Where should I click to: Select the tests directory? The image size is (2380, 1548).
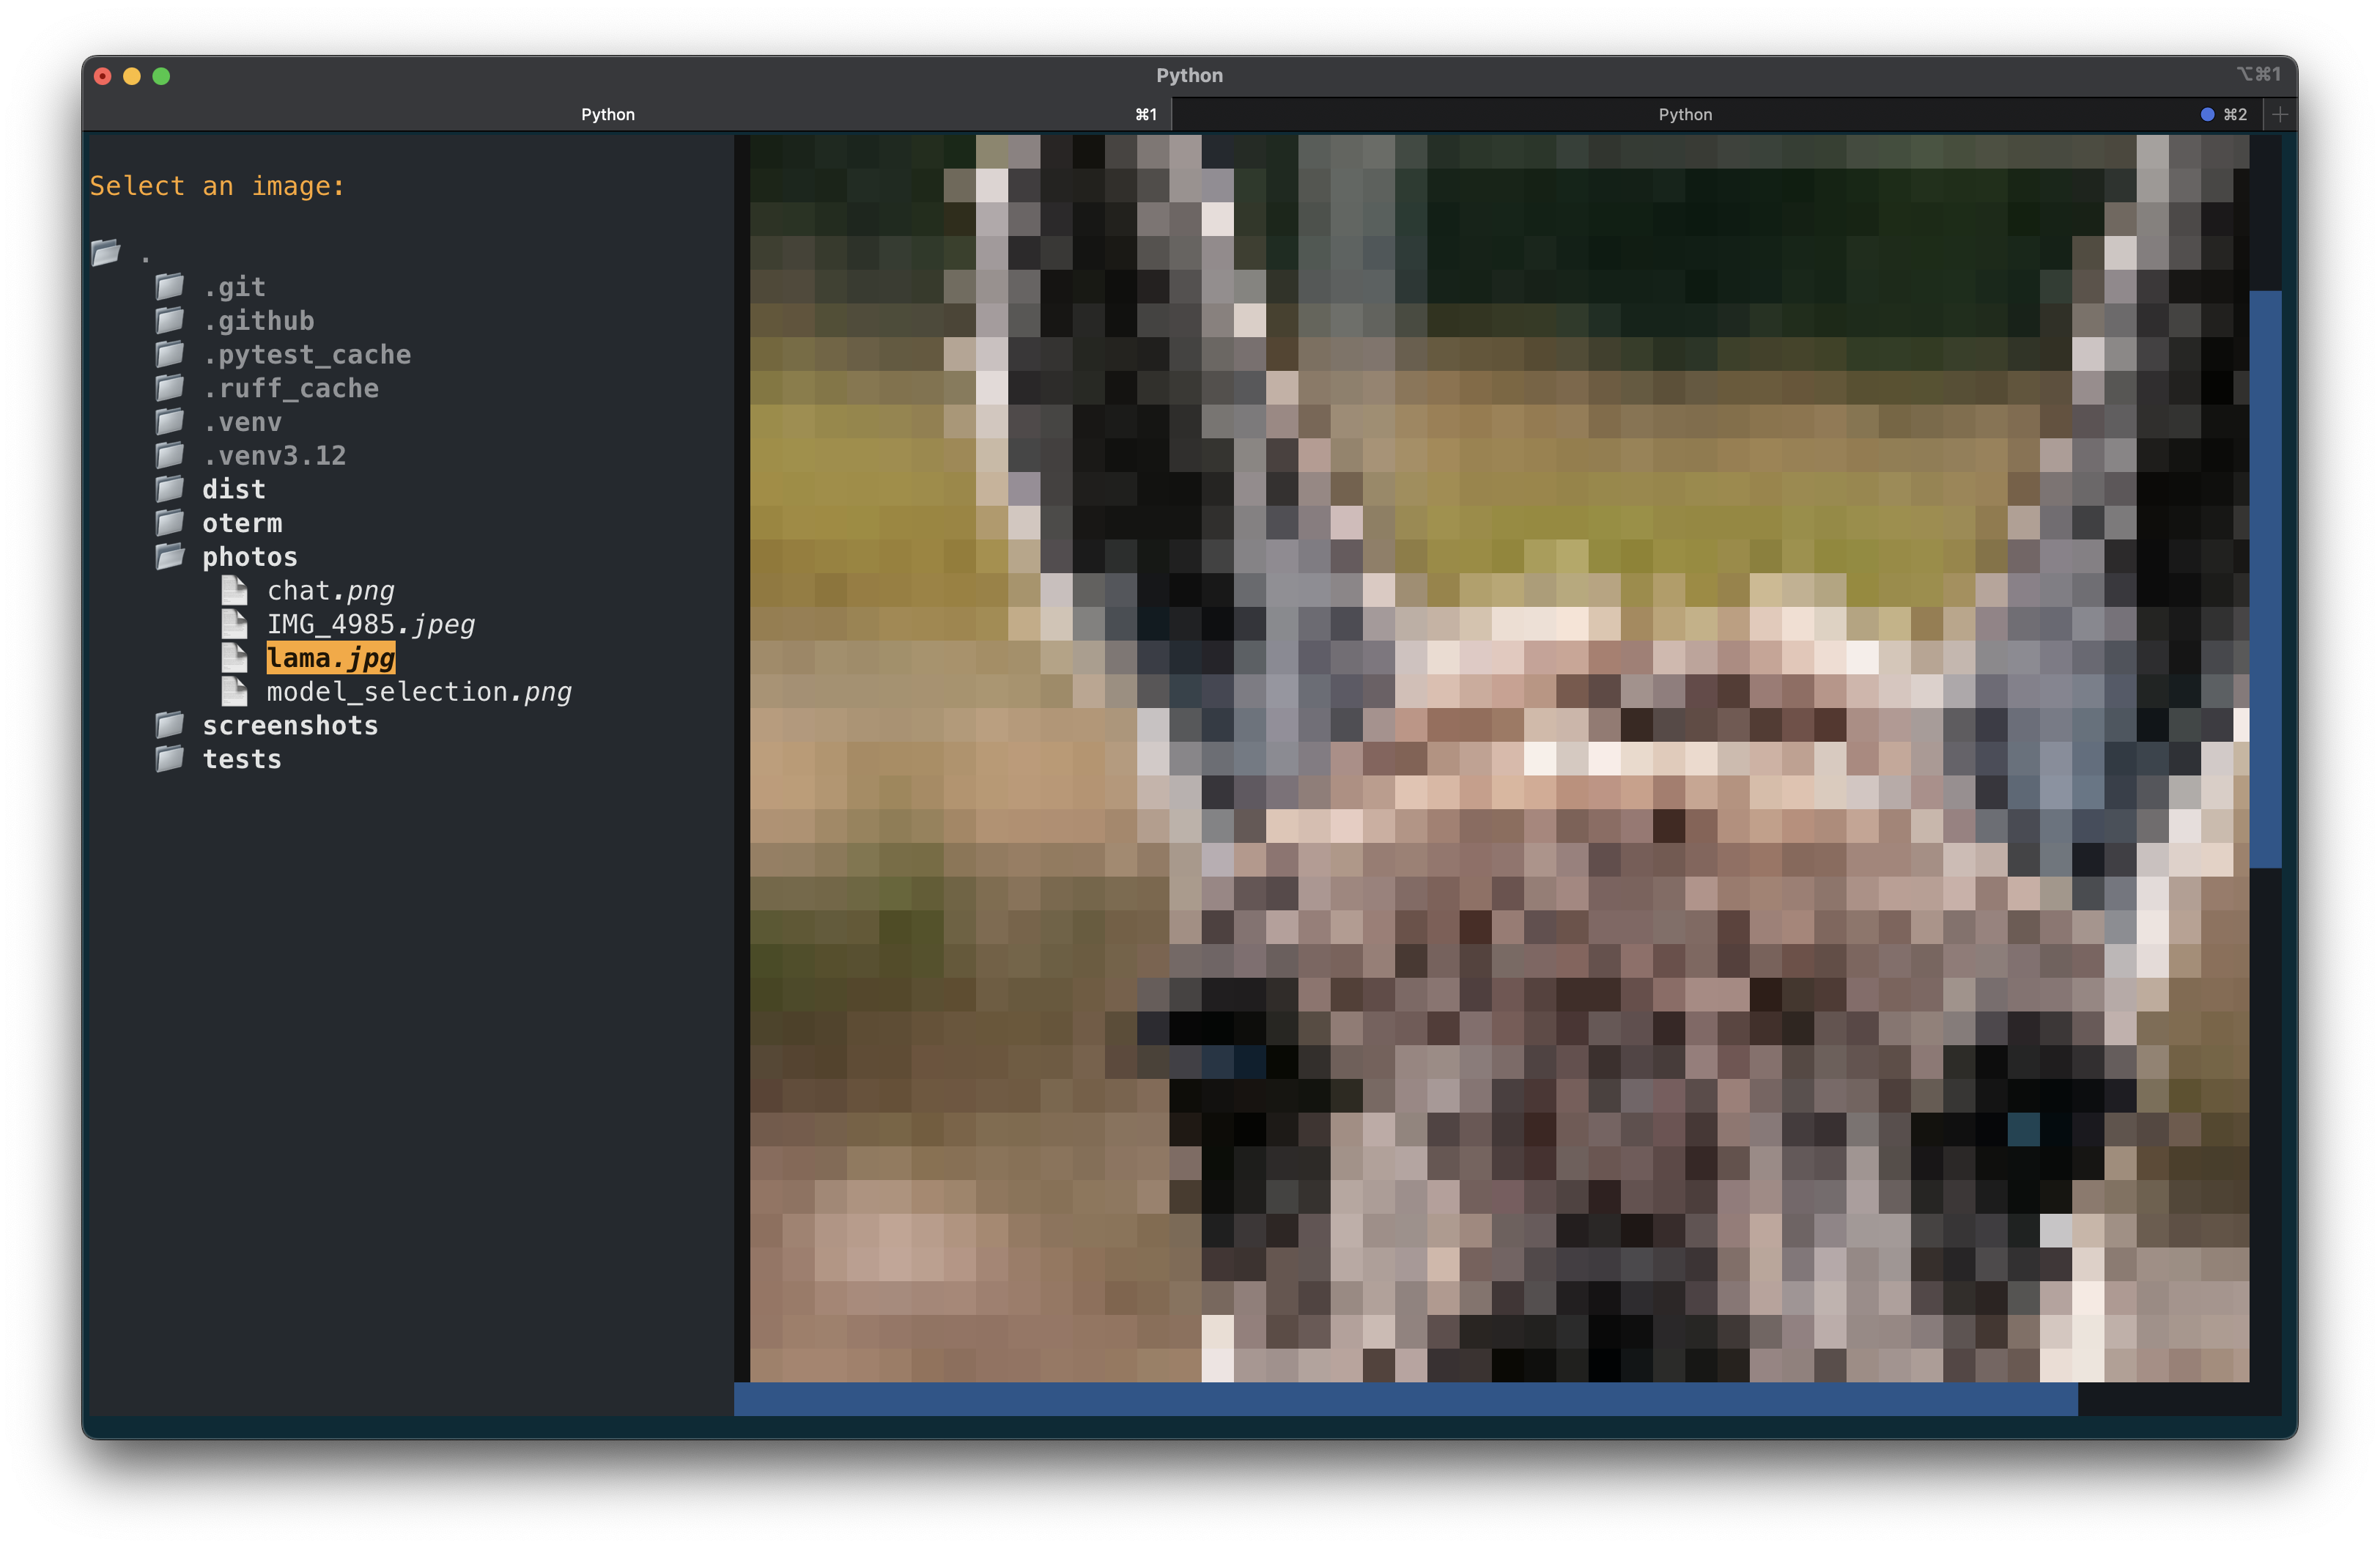[x=242, y=759]
